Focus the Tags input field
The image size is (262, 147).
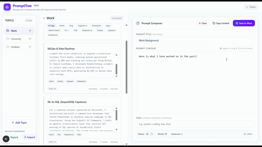coord(195,124)
